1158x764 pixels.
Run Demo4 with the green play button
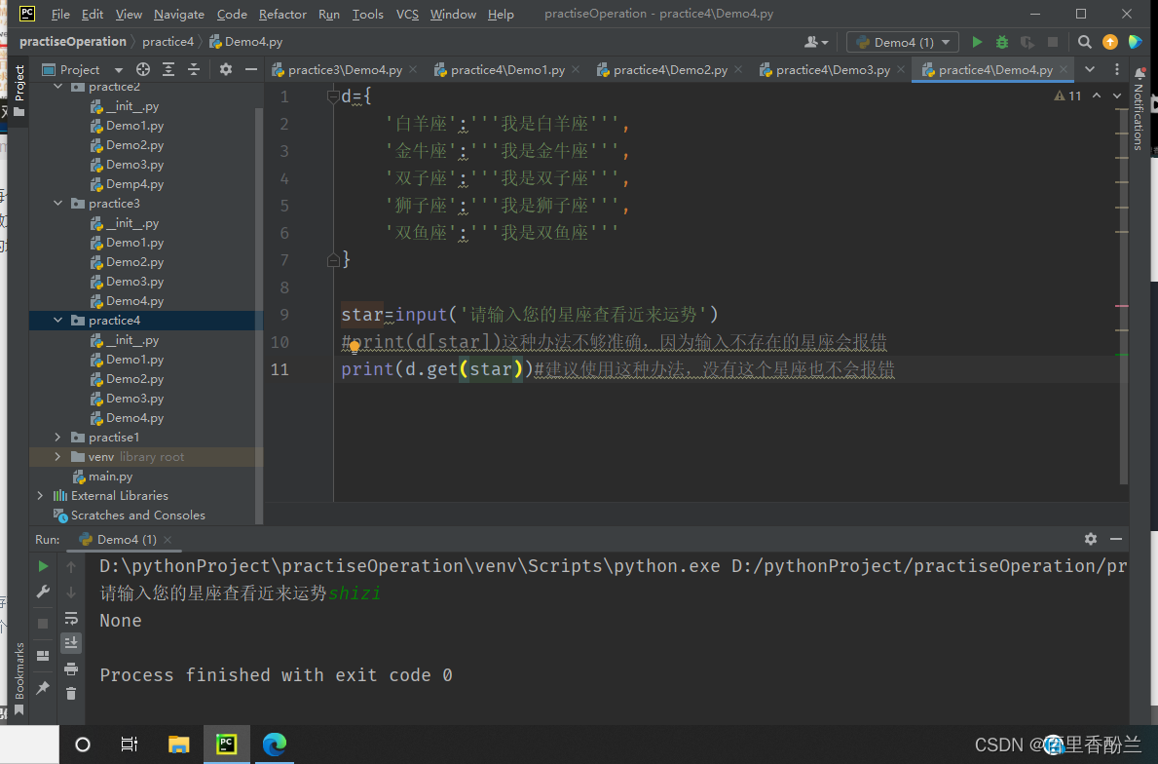976,42
